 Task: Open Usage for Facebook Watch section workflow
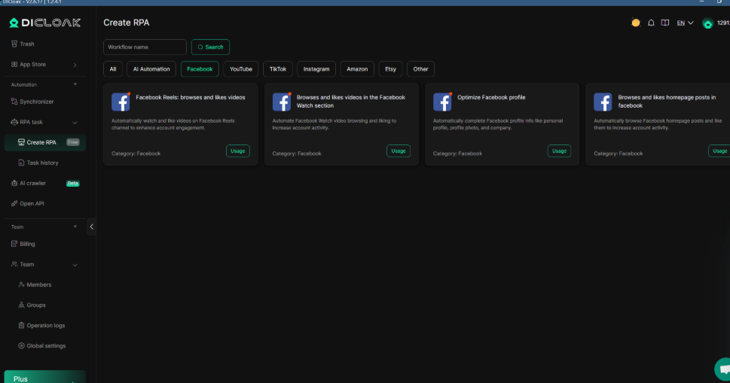(399, 151)
